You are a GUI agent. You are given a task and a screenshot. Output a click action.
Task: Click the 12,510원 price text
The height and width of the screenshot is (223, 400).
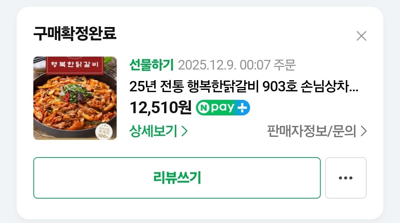click(x=160, y=108)
